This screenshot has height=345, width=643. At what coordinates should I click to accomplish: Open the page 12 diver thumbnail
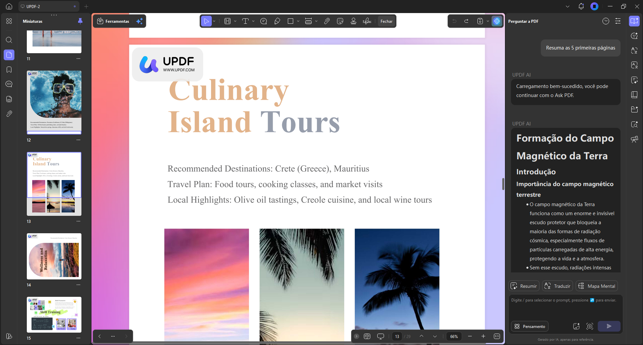point(54,102)
